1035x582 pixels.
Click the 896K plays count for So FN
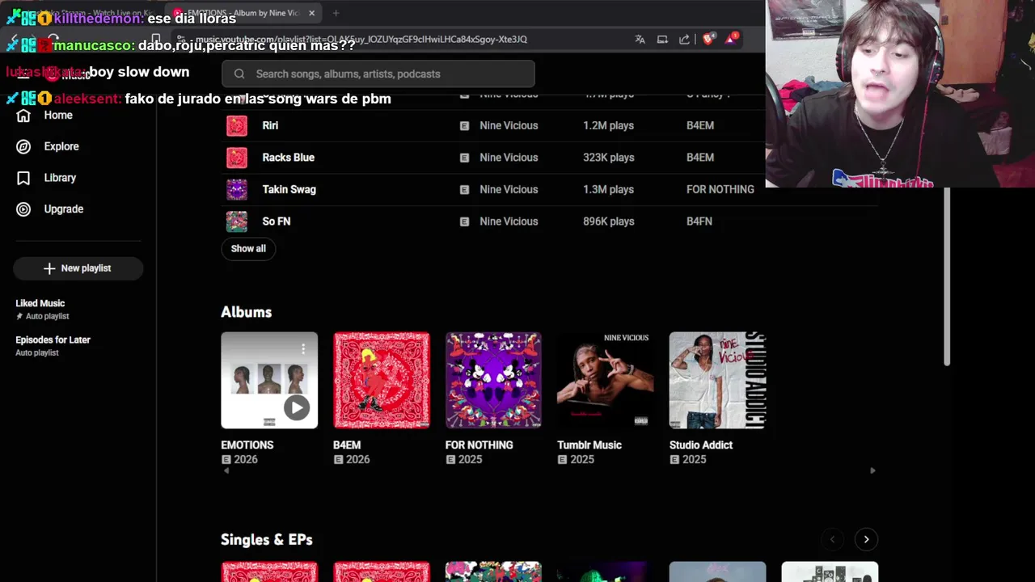(608, 221)
